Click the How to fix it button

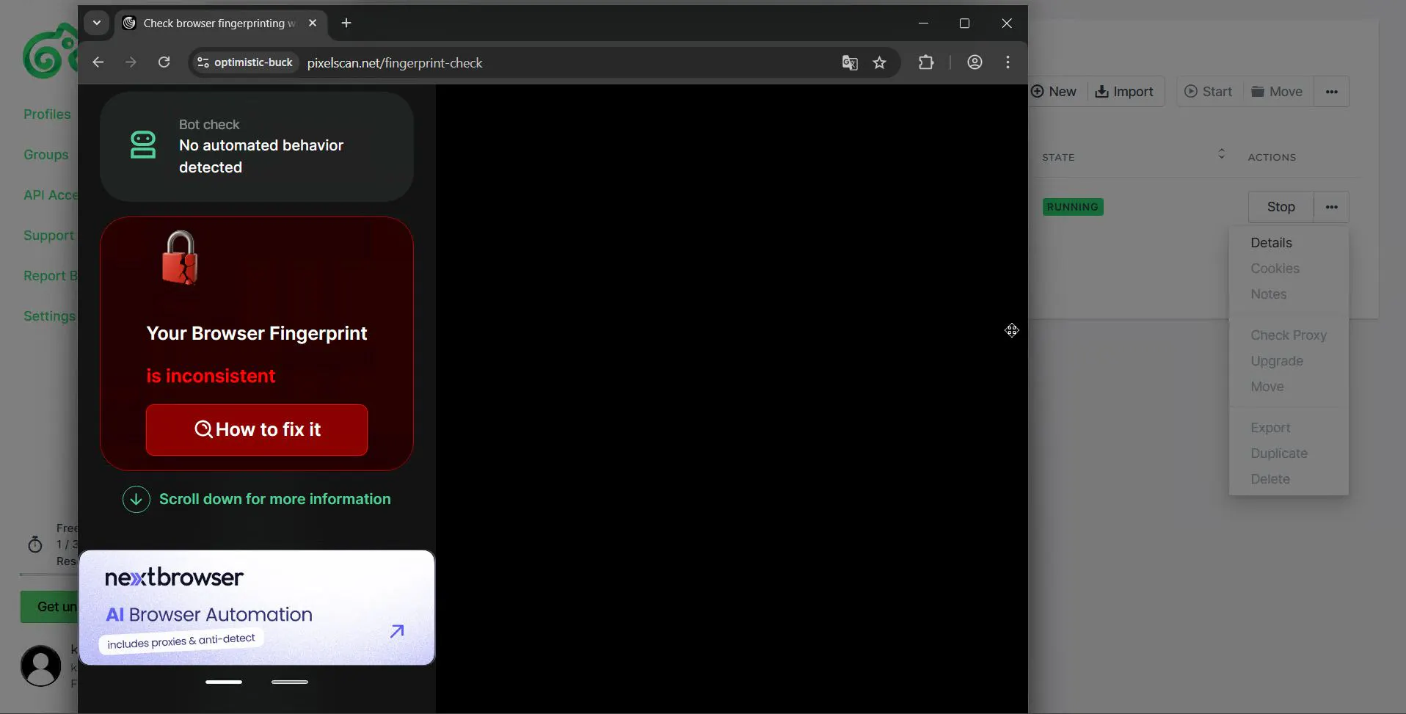[x=257, y=430]
